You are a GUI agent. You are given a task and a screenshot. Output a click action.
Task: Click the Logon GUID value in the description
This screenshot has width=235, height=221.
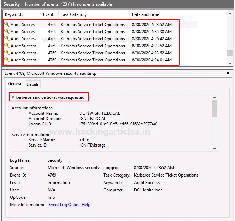[118, 124]
